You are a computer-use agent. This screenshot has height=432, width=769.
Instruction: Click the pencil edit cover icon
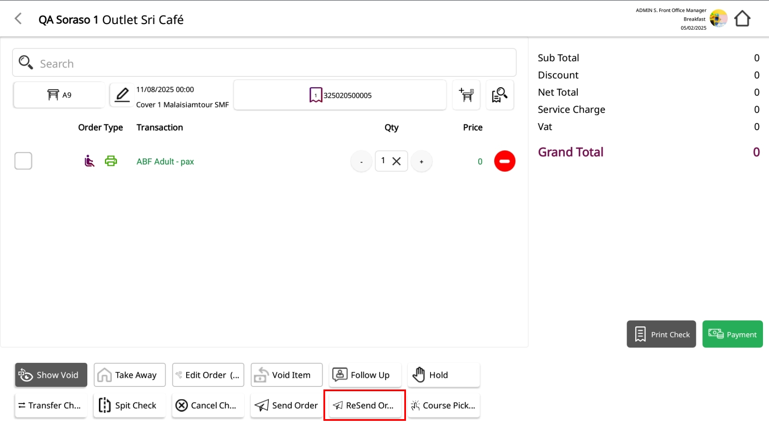pos(122,95)
